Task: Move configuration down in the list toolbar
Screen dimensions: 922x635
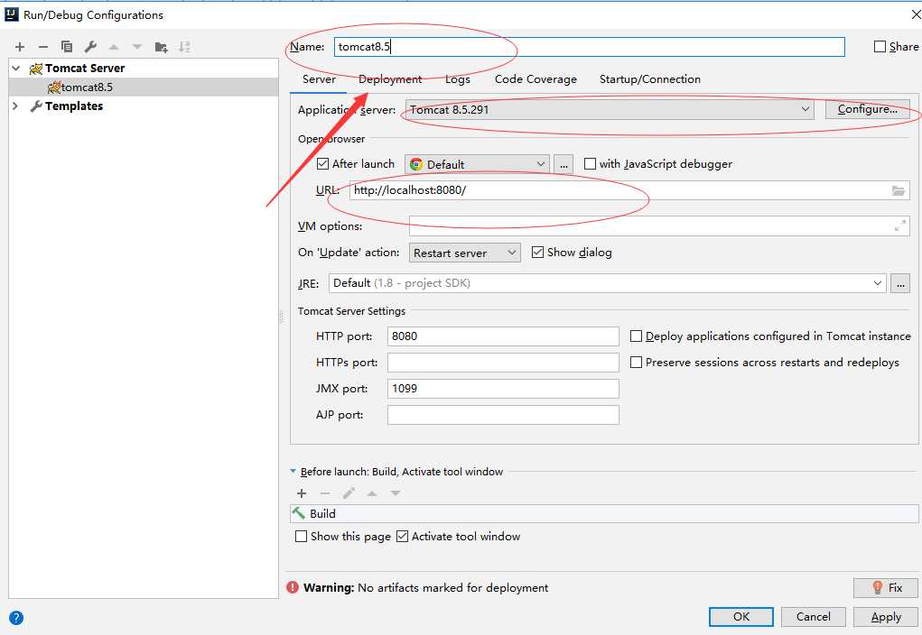Action: [x=137, y=47]
